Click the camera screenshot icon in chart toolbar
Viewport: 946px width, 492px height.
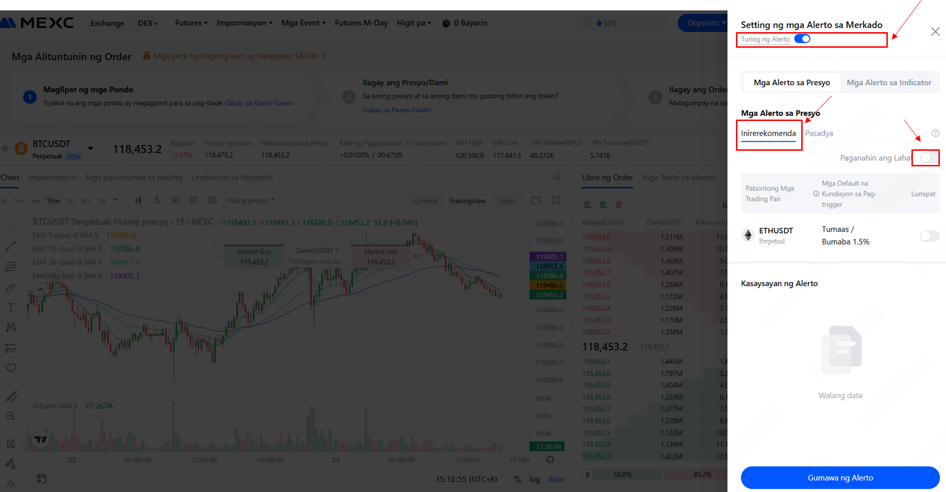212,200
